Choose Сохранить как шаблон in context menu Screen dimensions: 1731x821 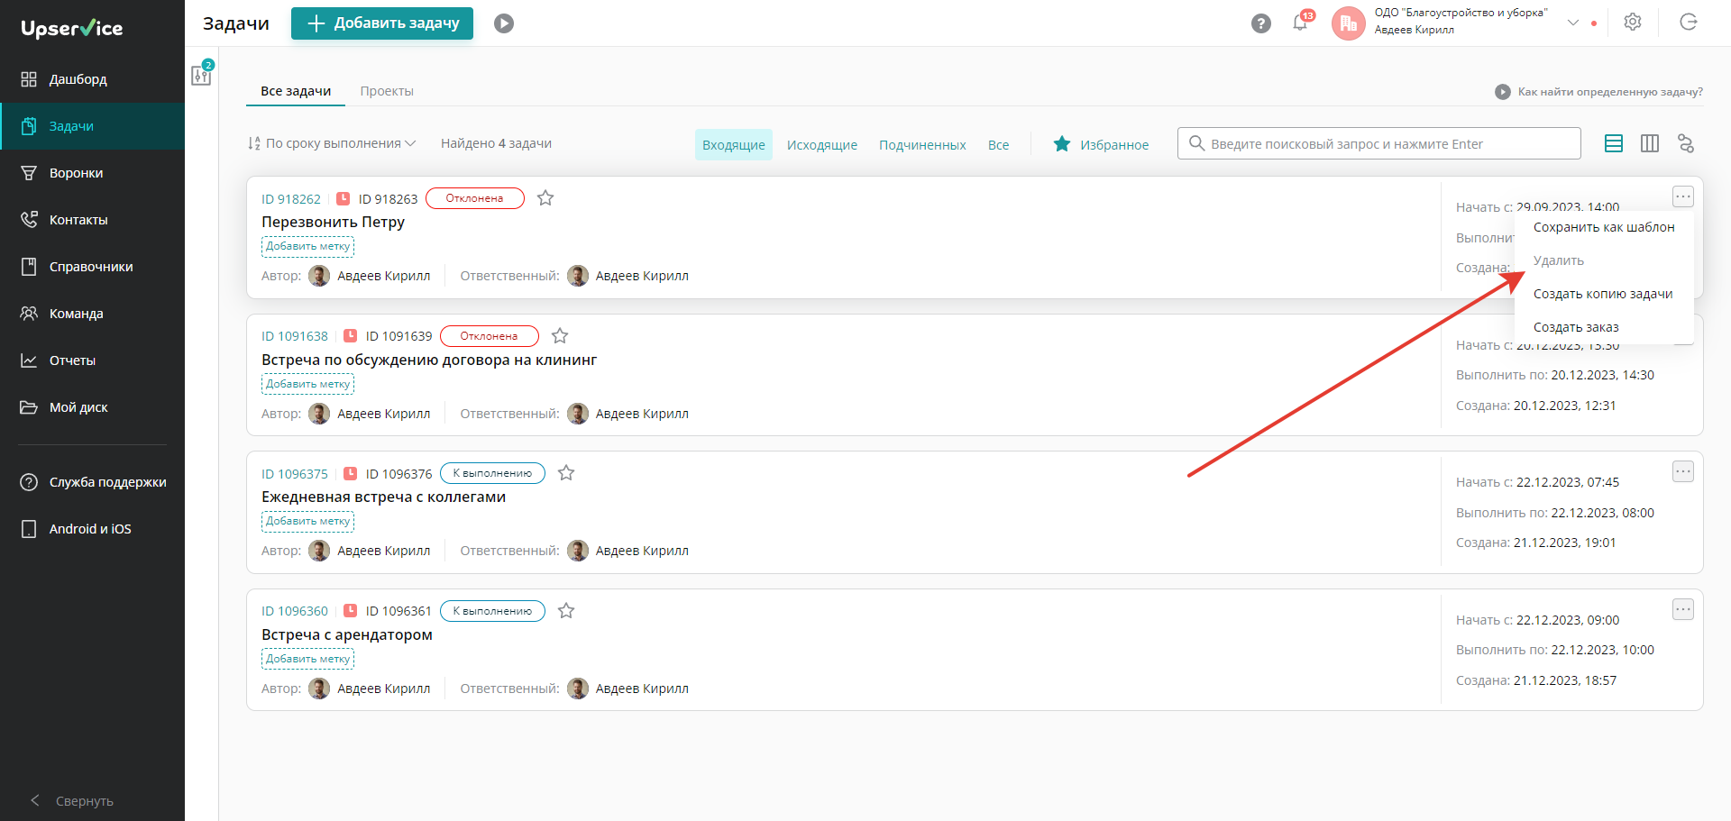tap(1604, 227)
